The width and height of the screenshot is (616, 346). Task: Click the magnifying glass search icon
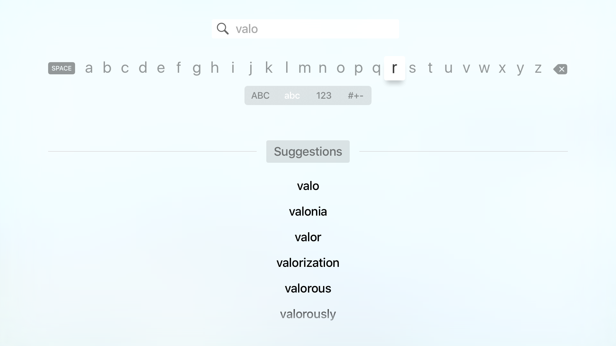(x=223, y=29)
